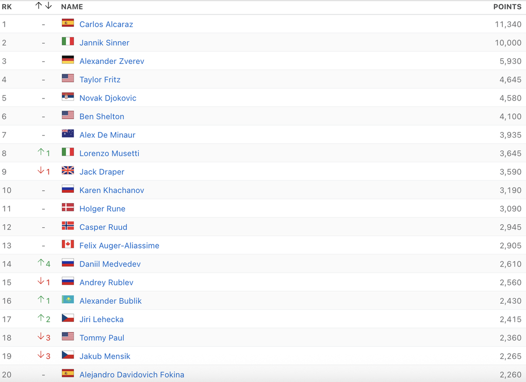The image size is (526, 382).
Task: Click the RK column header
Action: click(x=7, y=7)
